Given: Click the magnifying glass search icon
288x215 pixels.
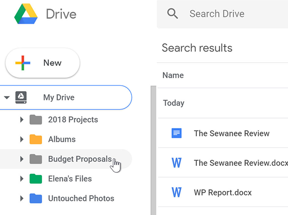Looking at the screenshot, I should (x=172, y=14).
